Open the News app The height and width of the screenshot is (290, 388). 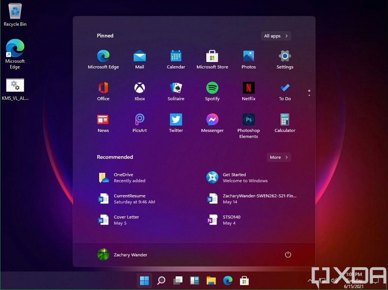coord(103,123)
